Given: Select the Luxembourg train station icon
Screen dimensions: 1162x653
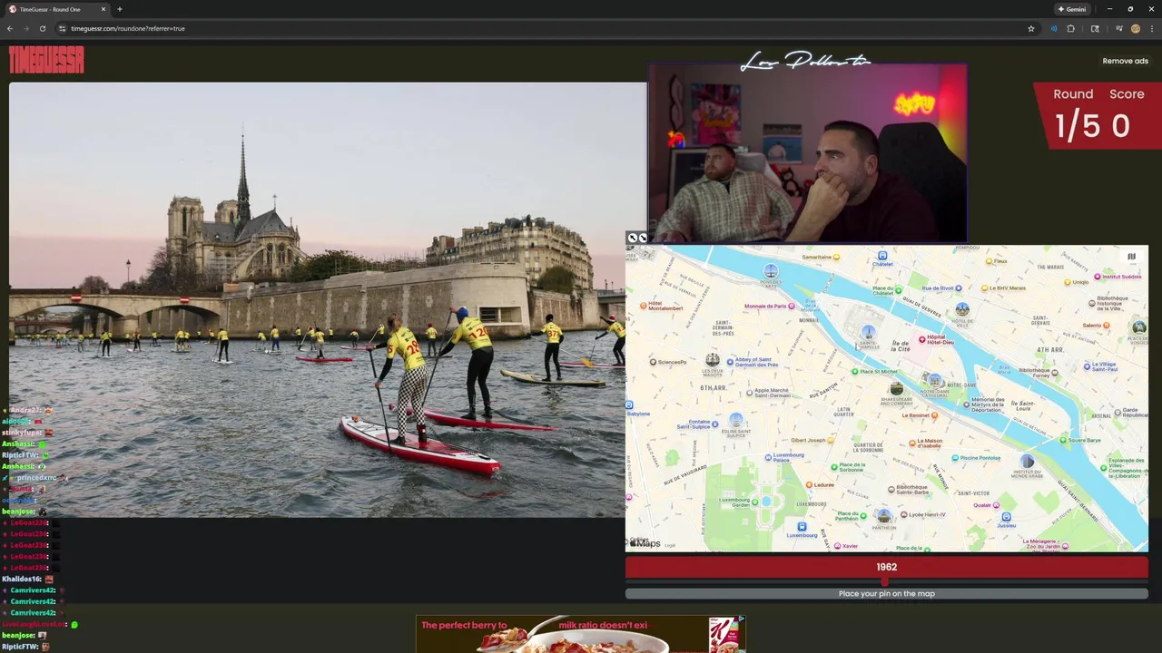Looking at the screenshot, I should pyautogui.click(x=802, y=526).
